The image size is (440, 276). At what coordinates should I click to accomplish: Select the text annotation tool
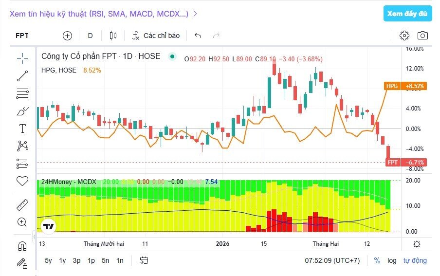coord(22,129)
